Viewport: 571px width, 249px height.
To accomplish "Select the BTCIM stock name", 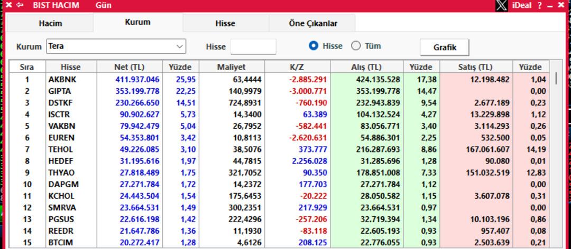I will coord(60,243).
